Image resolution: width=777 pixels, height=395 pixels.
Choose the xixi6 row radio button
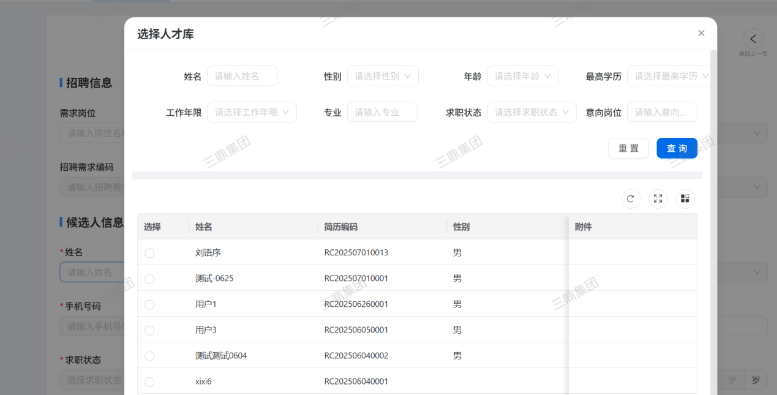pyautogui.click(x=149, y=382)
